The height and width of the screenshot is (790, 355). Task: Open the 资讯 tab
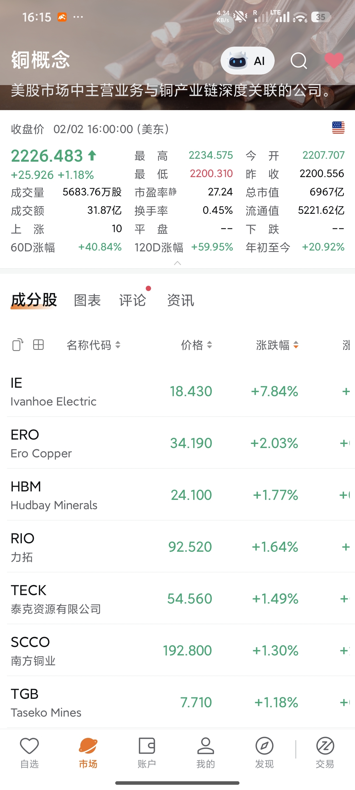pos(180,300)
